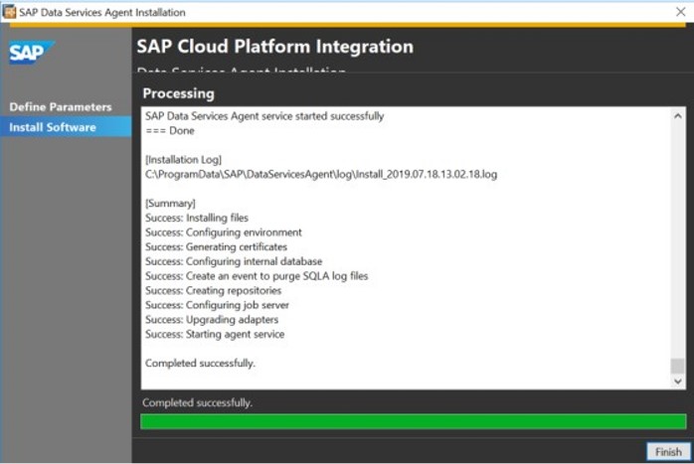The height and width of the screenshot is (464, 694).
Task: Click the 'Success: Starting agent service' line
Action: tap(215, 334)
